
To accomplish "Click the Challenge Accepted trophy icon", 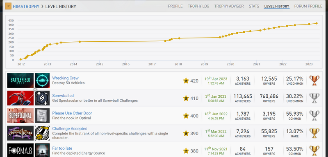I will coord(42,133).
